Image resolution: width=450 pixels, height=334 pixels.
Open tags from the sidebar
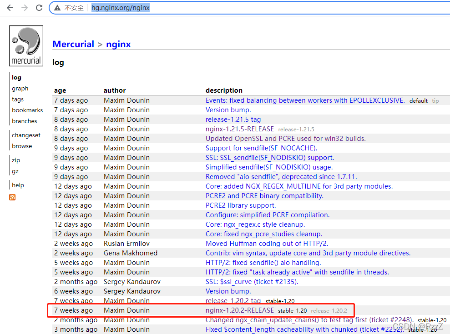[x=18, y=99]
